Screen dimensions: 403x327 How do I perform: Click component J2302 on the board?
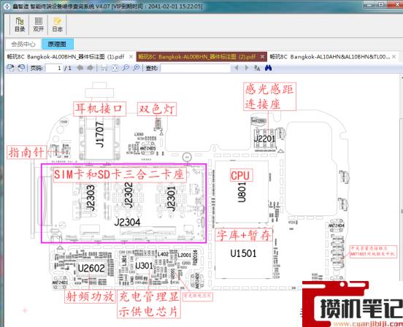[x=128, y=195]
